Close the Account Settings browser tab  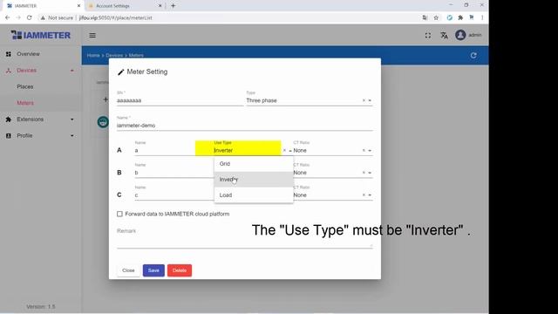click(160, 6)
